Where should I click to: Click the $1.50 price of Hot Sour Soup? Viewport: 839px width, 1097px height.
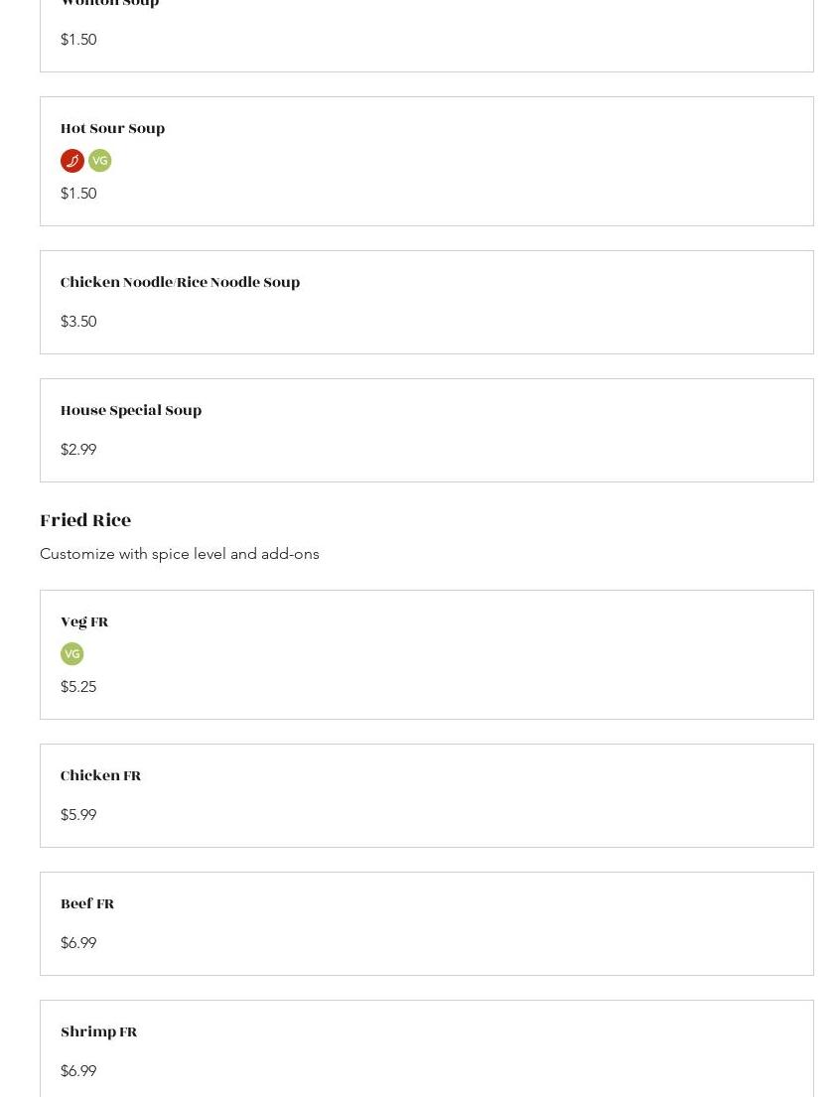coord(78,194)
